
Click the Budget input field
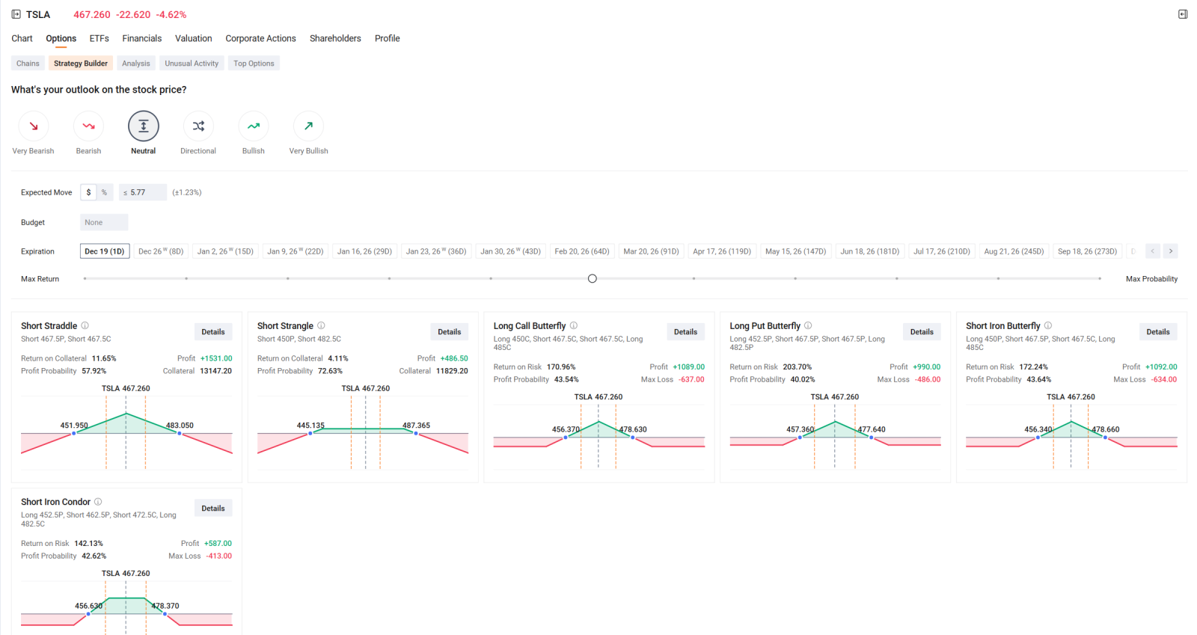pyautogui.click(x=104, y=222)
